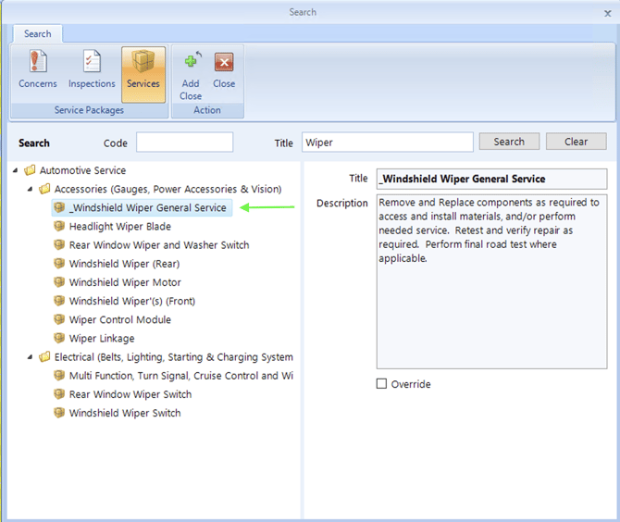The height and width of the screenshot is (522, 620).
Task: Select Windshield Wiper (Rear) service
Action: (124, 264)
